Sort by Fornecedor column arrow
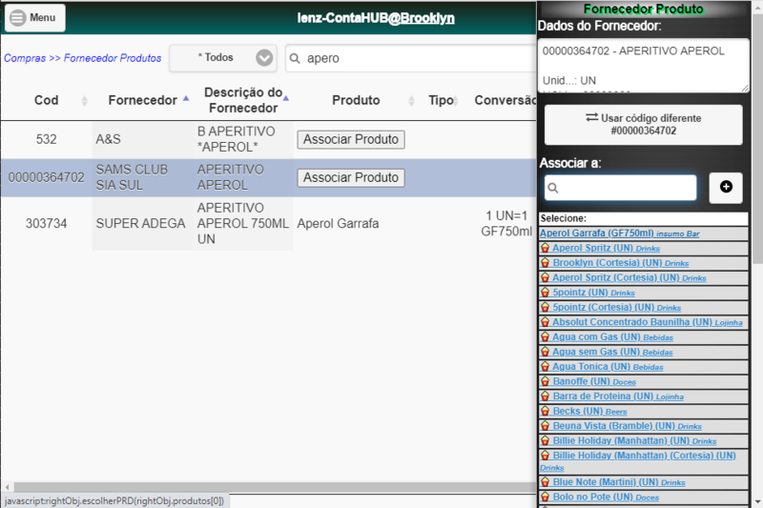Image resolution: width=763 pixels, height=508 pixels. 186,98
